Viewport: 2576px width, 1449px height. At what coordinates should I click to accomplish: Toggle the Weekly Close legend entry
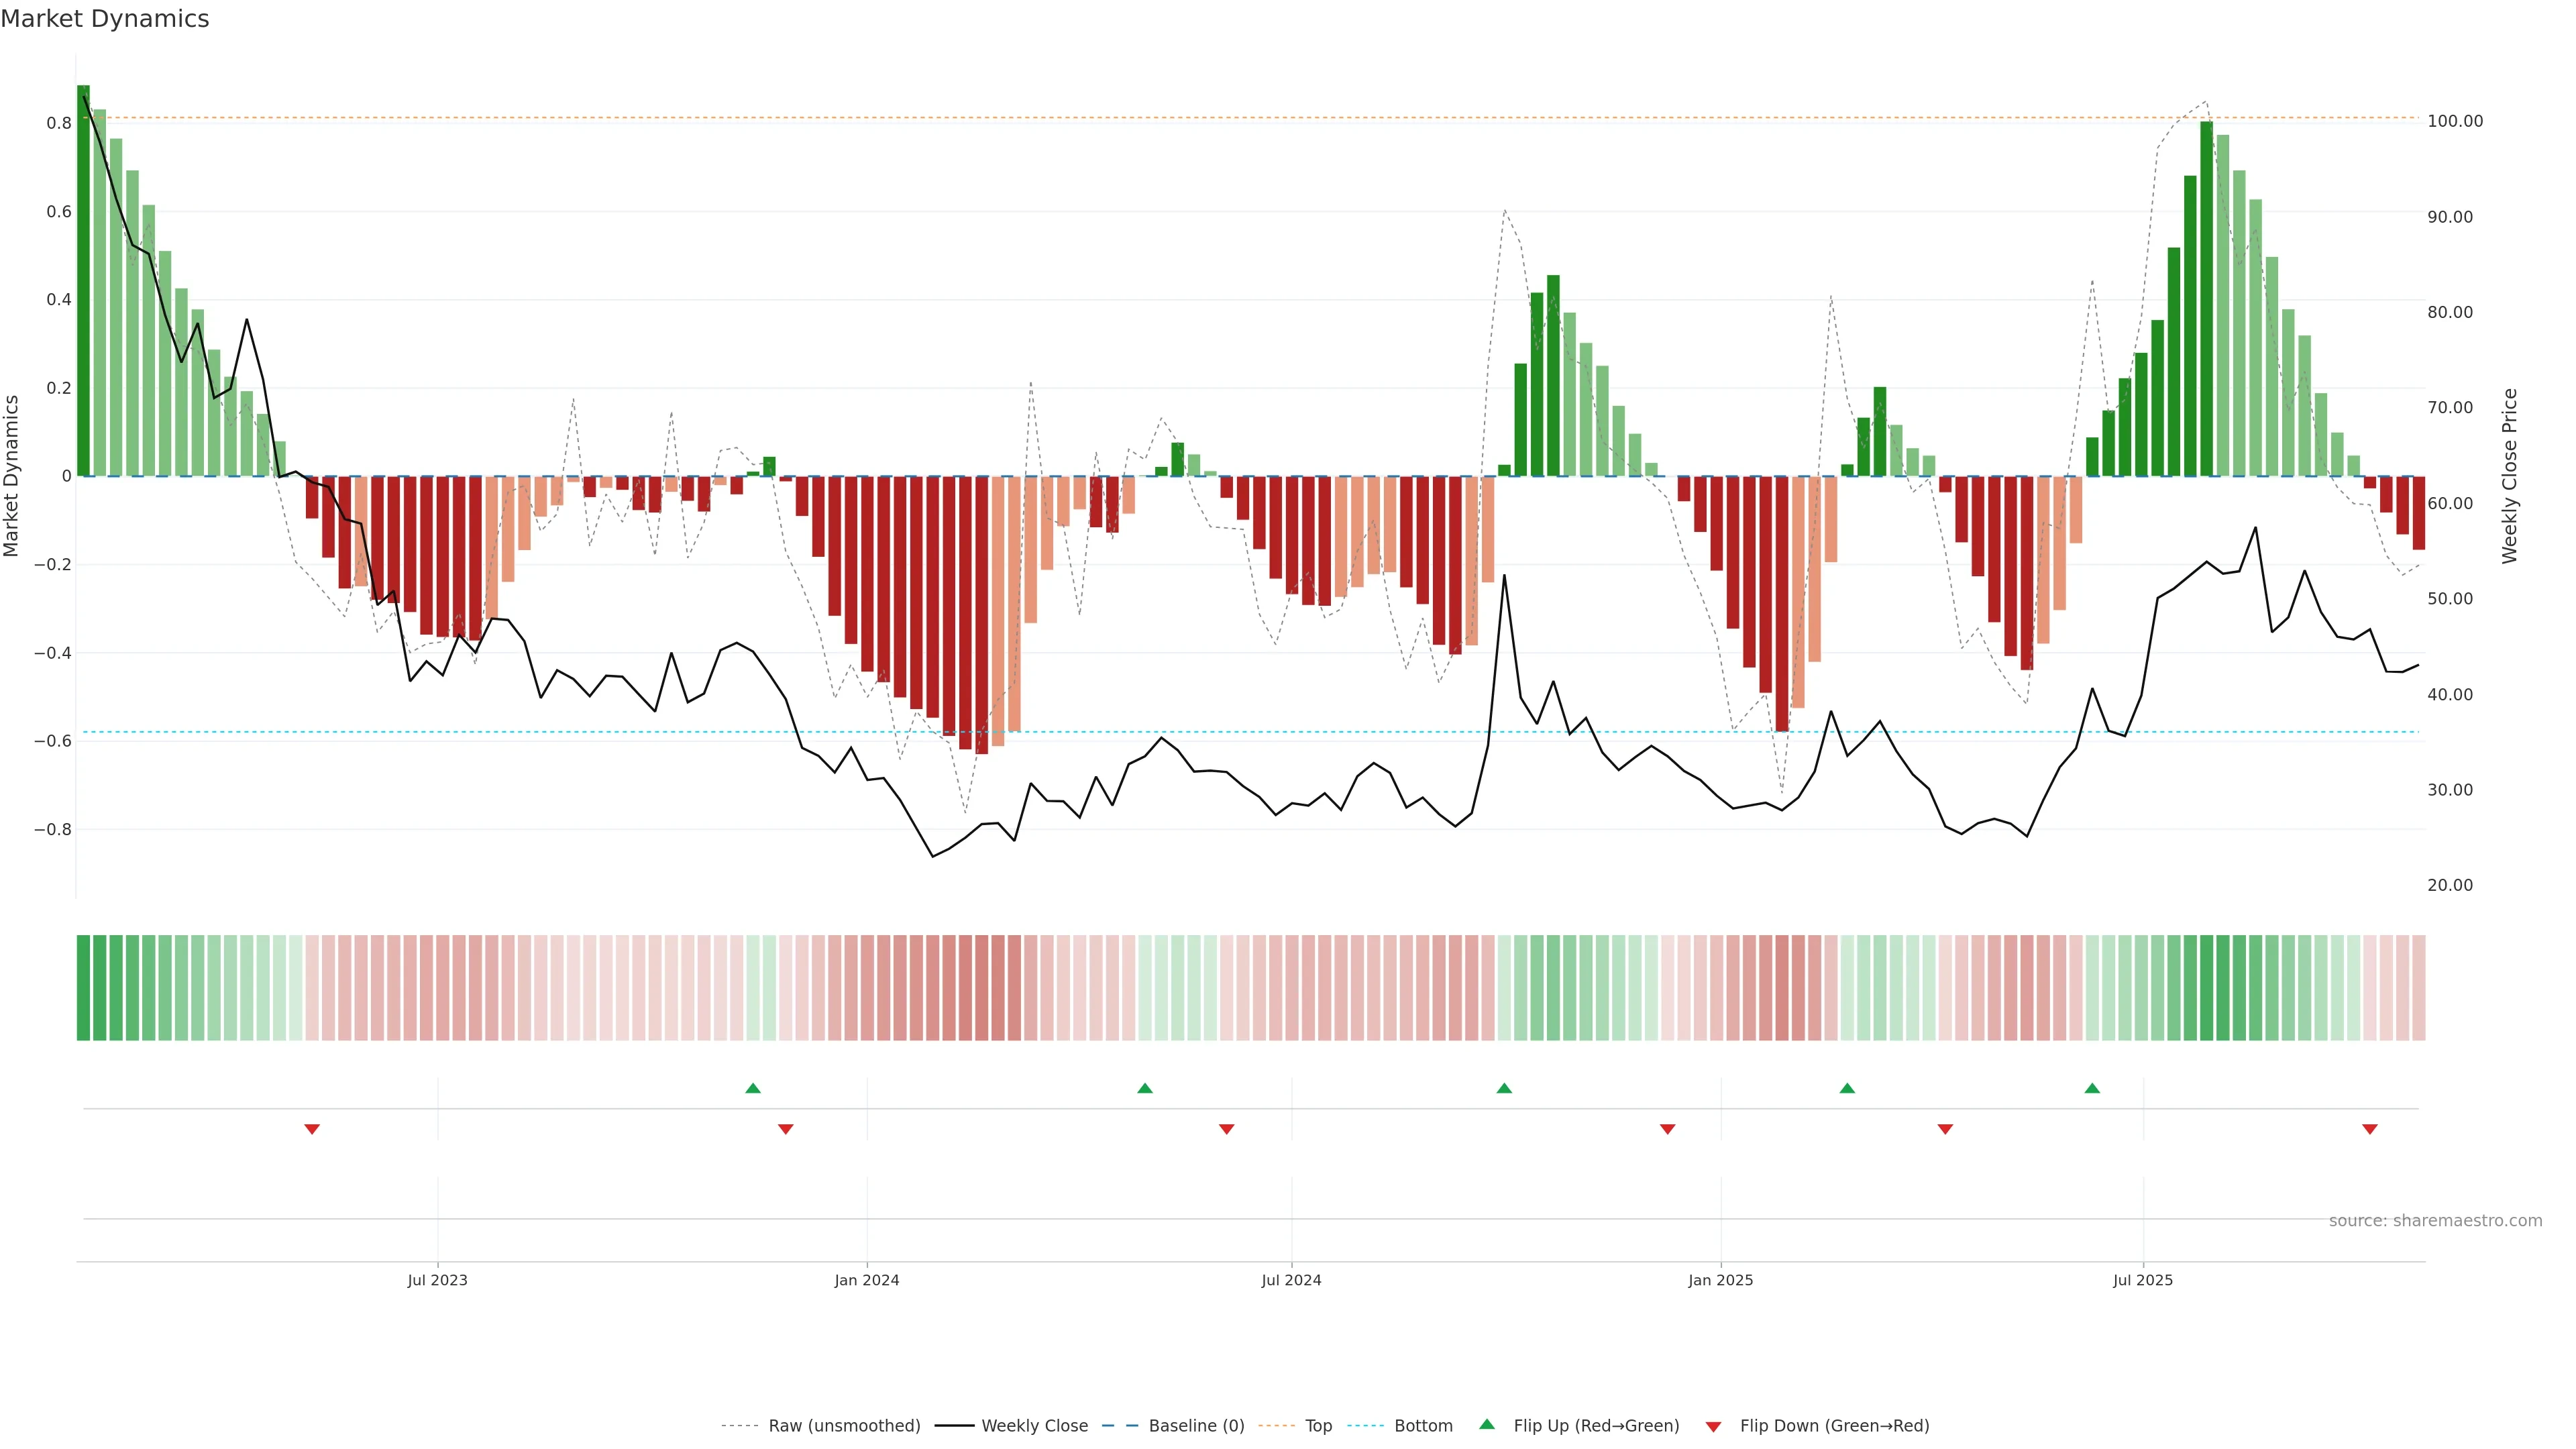click(x=1034, y=1426)
